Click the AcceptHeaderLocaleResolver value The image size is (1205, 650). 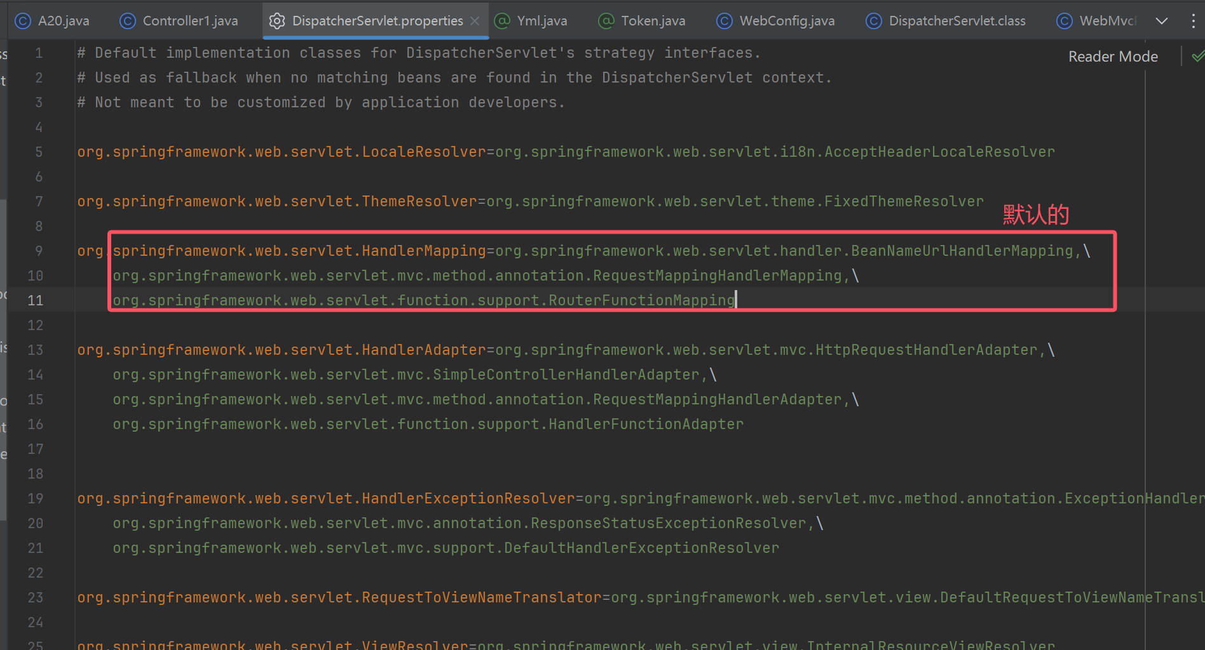point(775,152)
